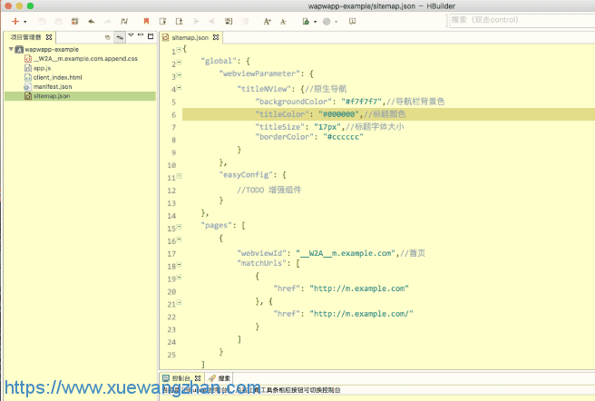The image size is (595, 401).
Task: Click the undo arrow in toolbar
Action: (91, 20)
